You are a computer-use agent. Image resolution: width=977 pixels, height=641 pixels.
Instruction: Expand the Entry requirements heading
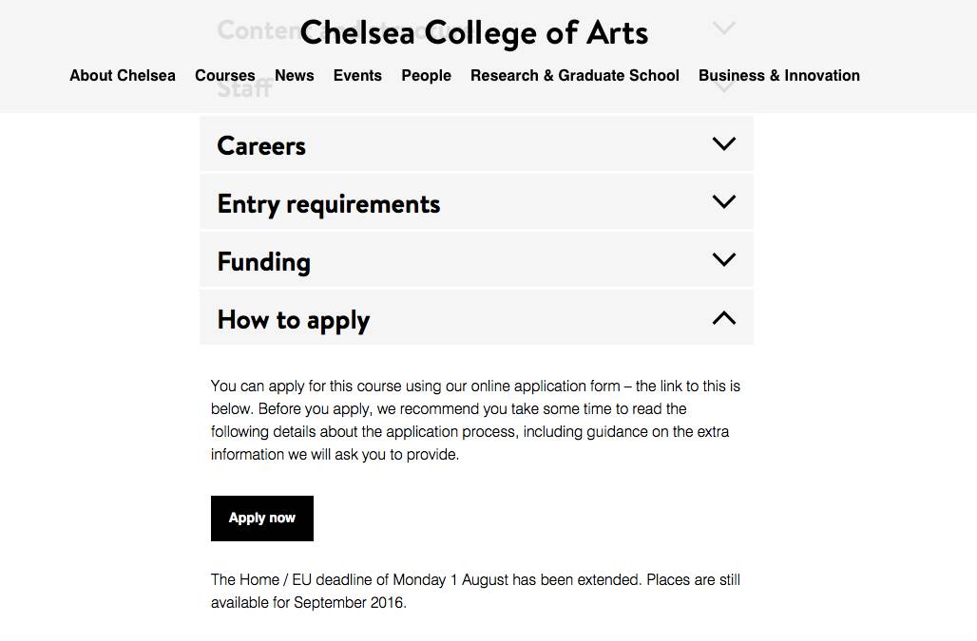(329, 204)
